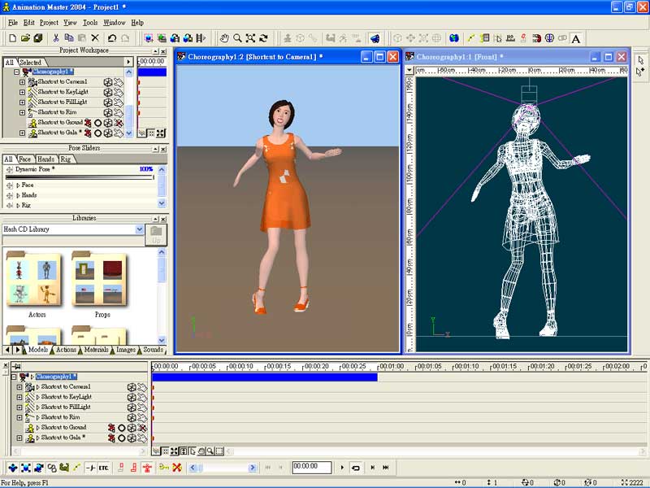This screenshot has width=650, height=488.
Task: Toggle wireframe cube icon for Shortcut to Camera1 in workspace
Action: (108, 82)
